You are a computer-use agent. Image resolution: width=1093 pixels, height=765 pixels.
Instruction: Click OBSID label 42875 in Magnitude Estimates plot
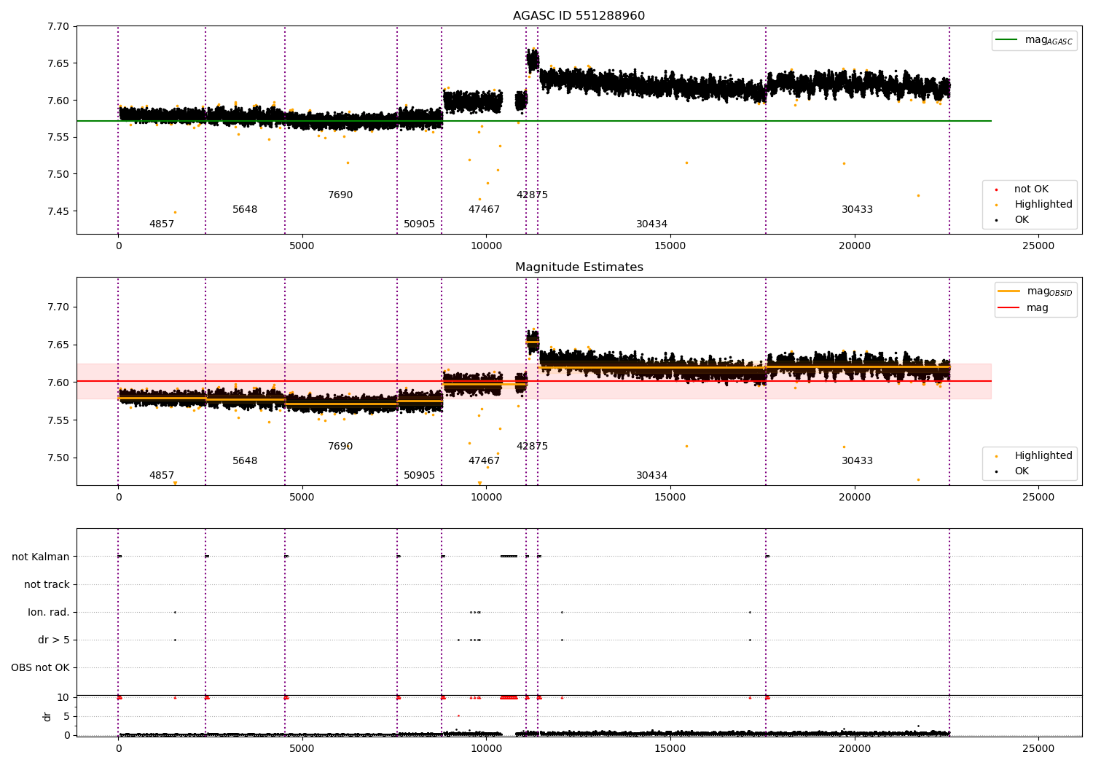tap(532, 447)
